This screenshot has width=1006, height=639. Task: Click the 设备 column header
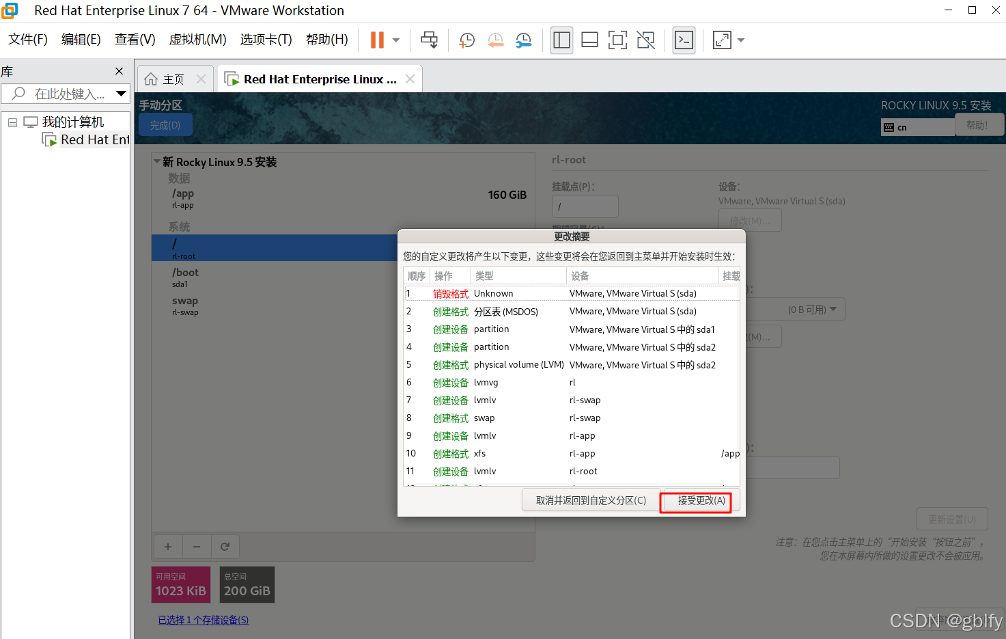[x=643, y=276]
